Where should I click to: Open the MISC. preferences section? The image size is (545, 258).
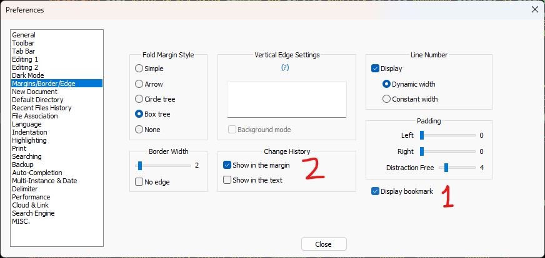(x=21, y=221)
